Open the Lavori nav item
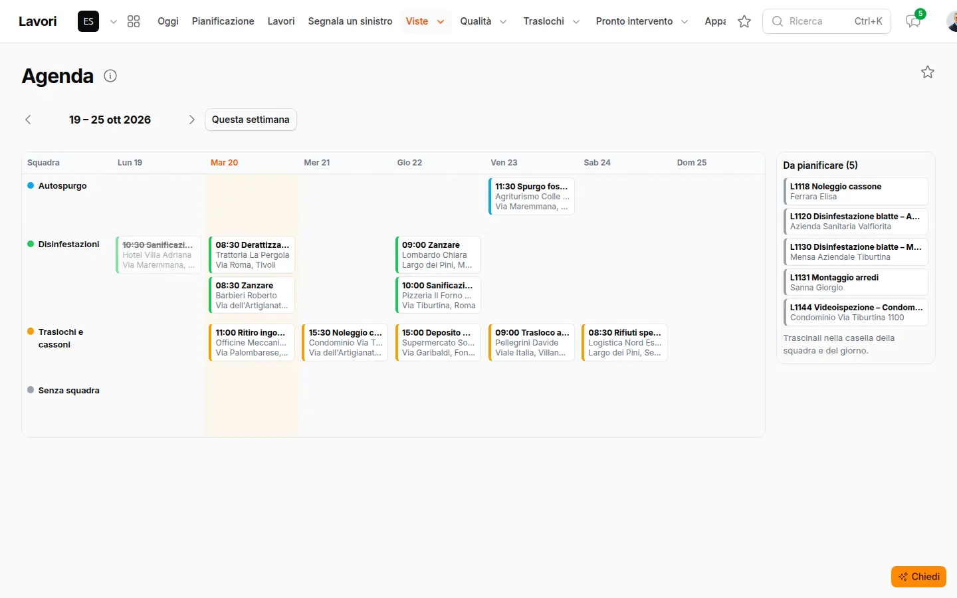Image resolution: width=957 pixels, height=598 pixels. point(281,21)
